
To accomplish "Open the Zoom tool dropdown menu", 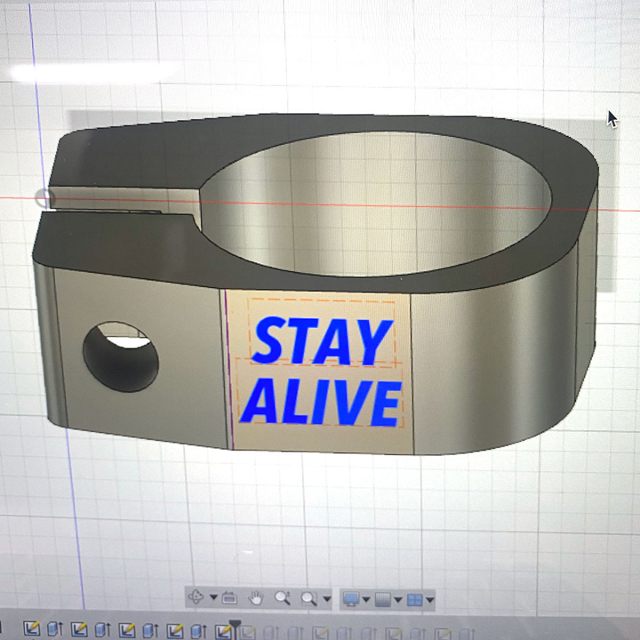I will pyautogui.click(x=326, y=598).
